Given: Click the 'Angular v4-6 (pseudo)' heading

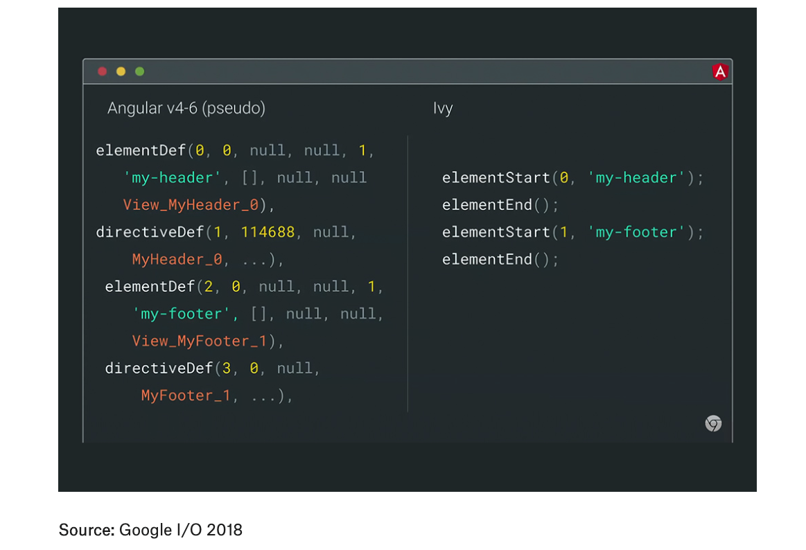Looking at the screenshot, I should point(186,108).
